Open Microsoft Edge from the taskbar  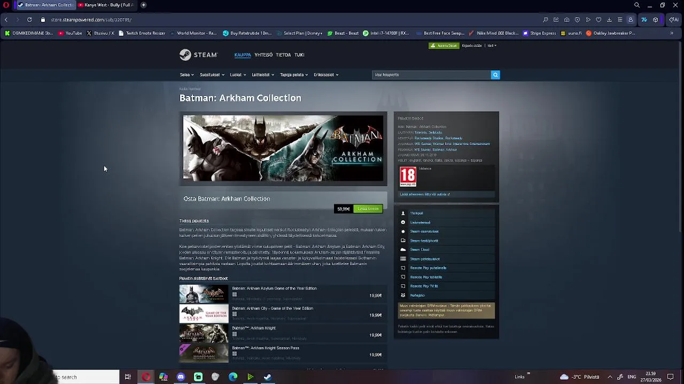233,377
